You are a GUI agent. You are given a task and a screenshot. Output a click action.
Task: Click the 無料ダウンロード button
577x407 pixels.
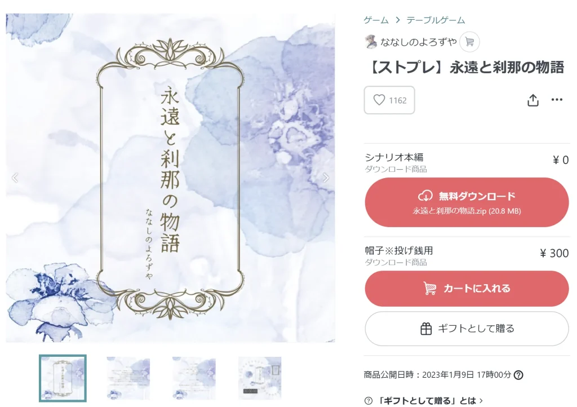click(x=467, y=202)
